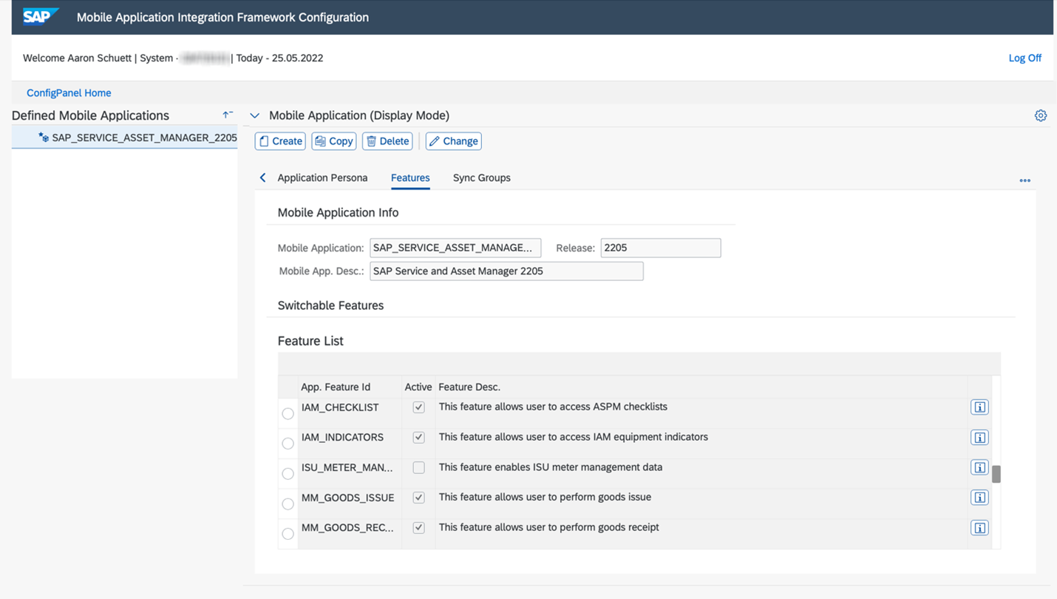This screenshot has height=599, width=1057.
Task: Click the info icon for MM_GOODS_ISSUE
Action: click(979, 498)
